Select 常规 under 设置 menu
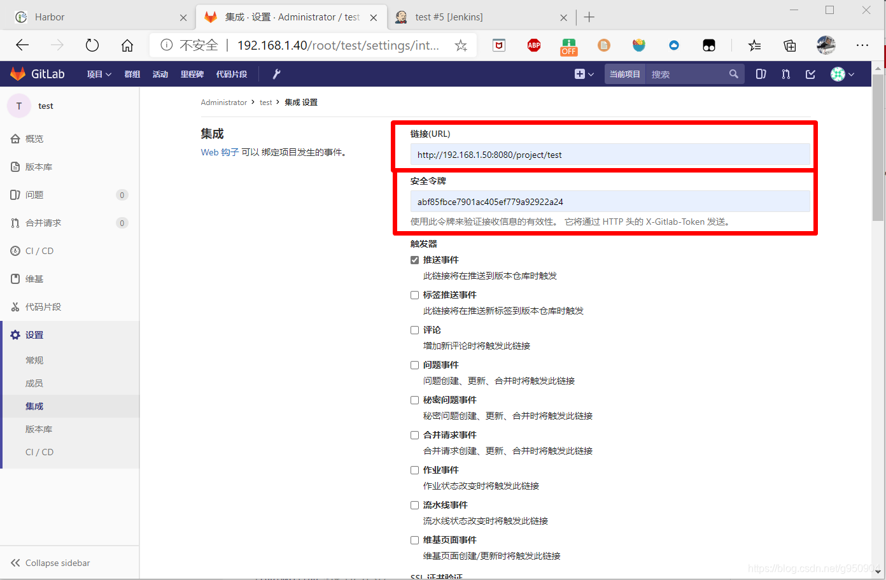The height and width of the screenshot is (580, 886). 34,360
